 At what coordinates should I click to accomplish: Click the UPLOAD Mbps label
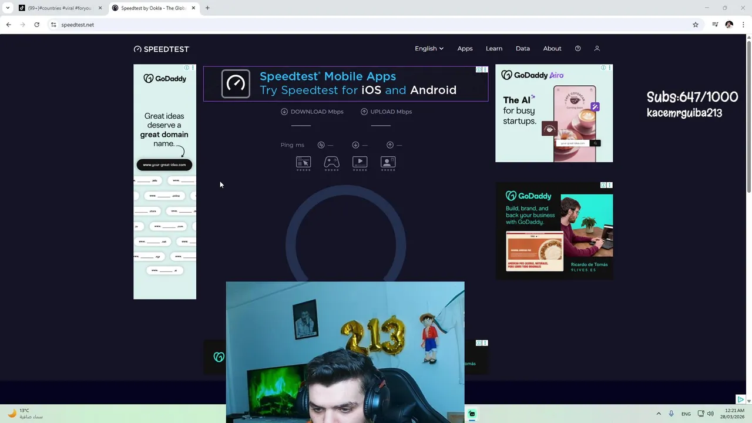coord(391,112)
